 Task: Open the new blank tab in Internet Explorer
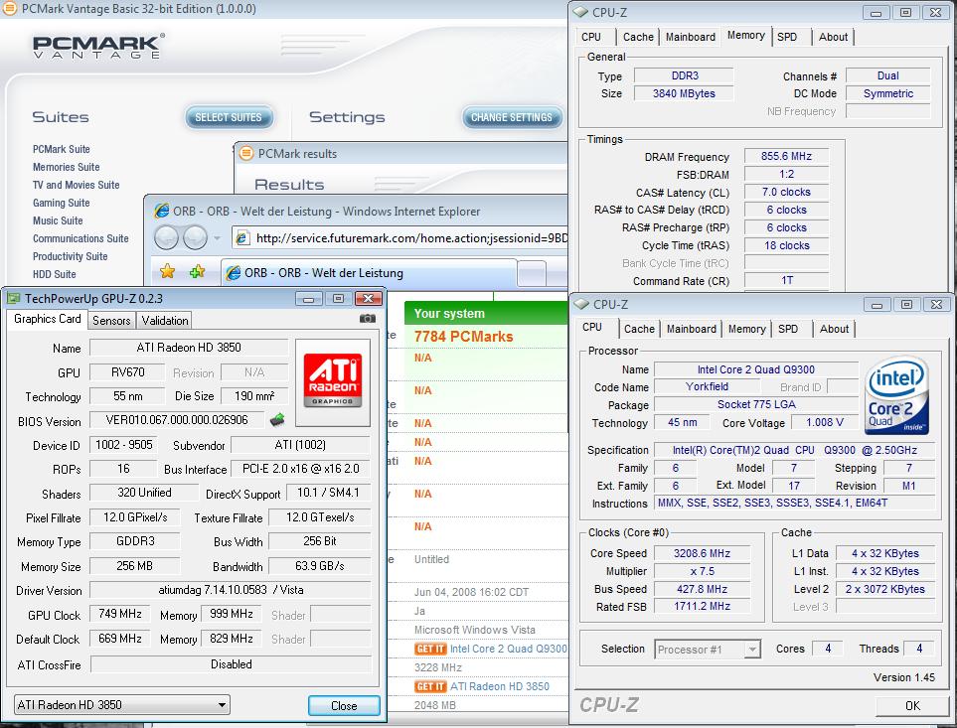point(531,272)
